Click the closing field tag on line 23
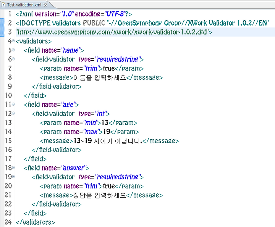The height and width of the screenshot is (227, 275). click(x=35, y=213)
